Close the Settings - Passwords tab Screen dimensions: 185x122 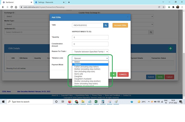pyautogui.click(x=64, y=2)
